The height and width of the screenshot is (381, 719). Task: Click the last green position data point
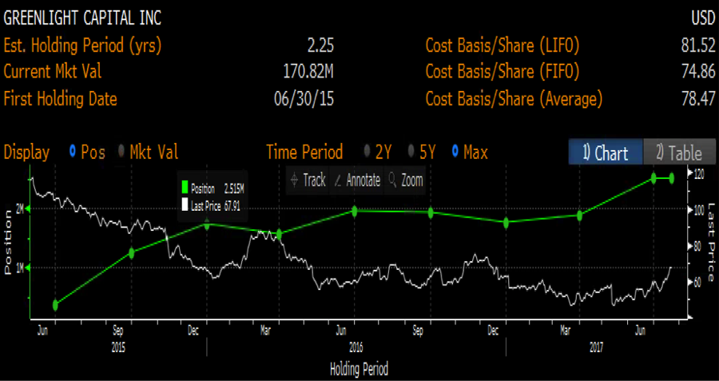(672, 179)
